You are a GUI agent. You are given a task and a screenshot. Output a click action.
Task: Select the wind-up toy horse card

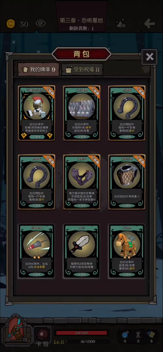click(x=126, y=251)
